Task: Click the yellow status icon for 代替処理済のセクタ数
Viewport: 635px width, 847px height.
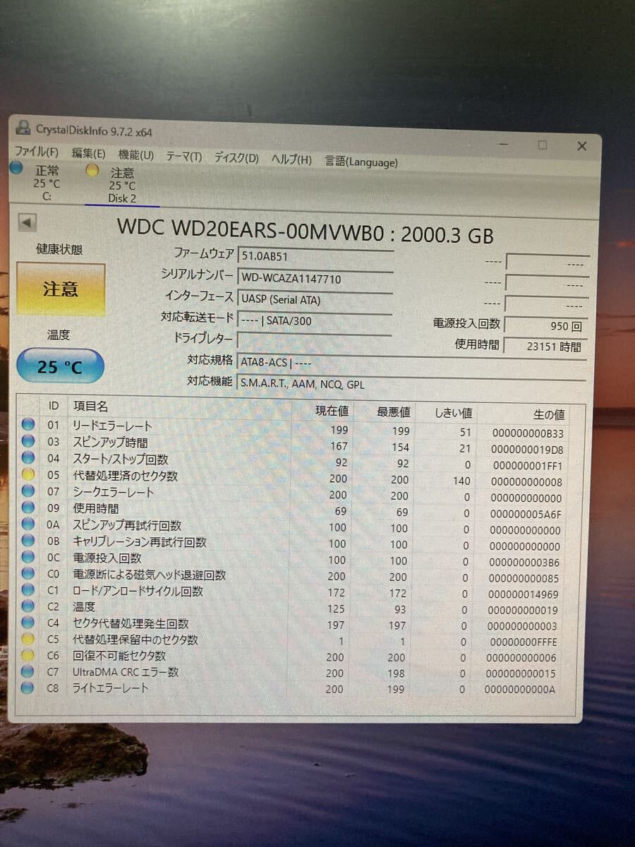Action: (28, 474)
